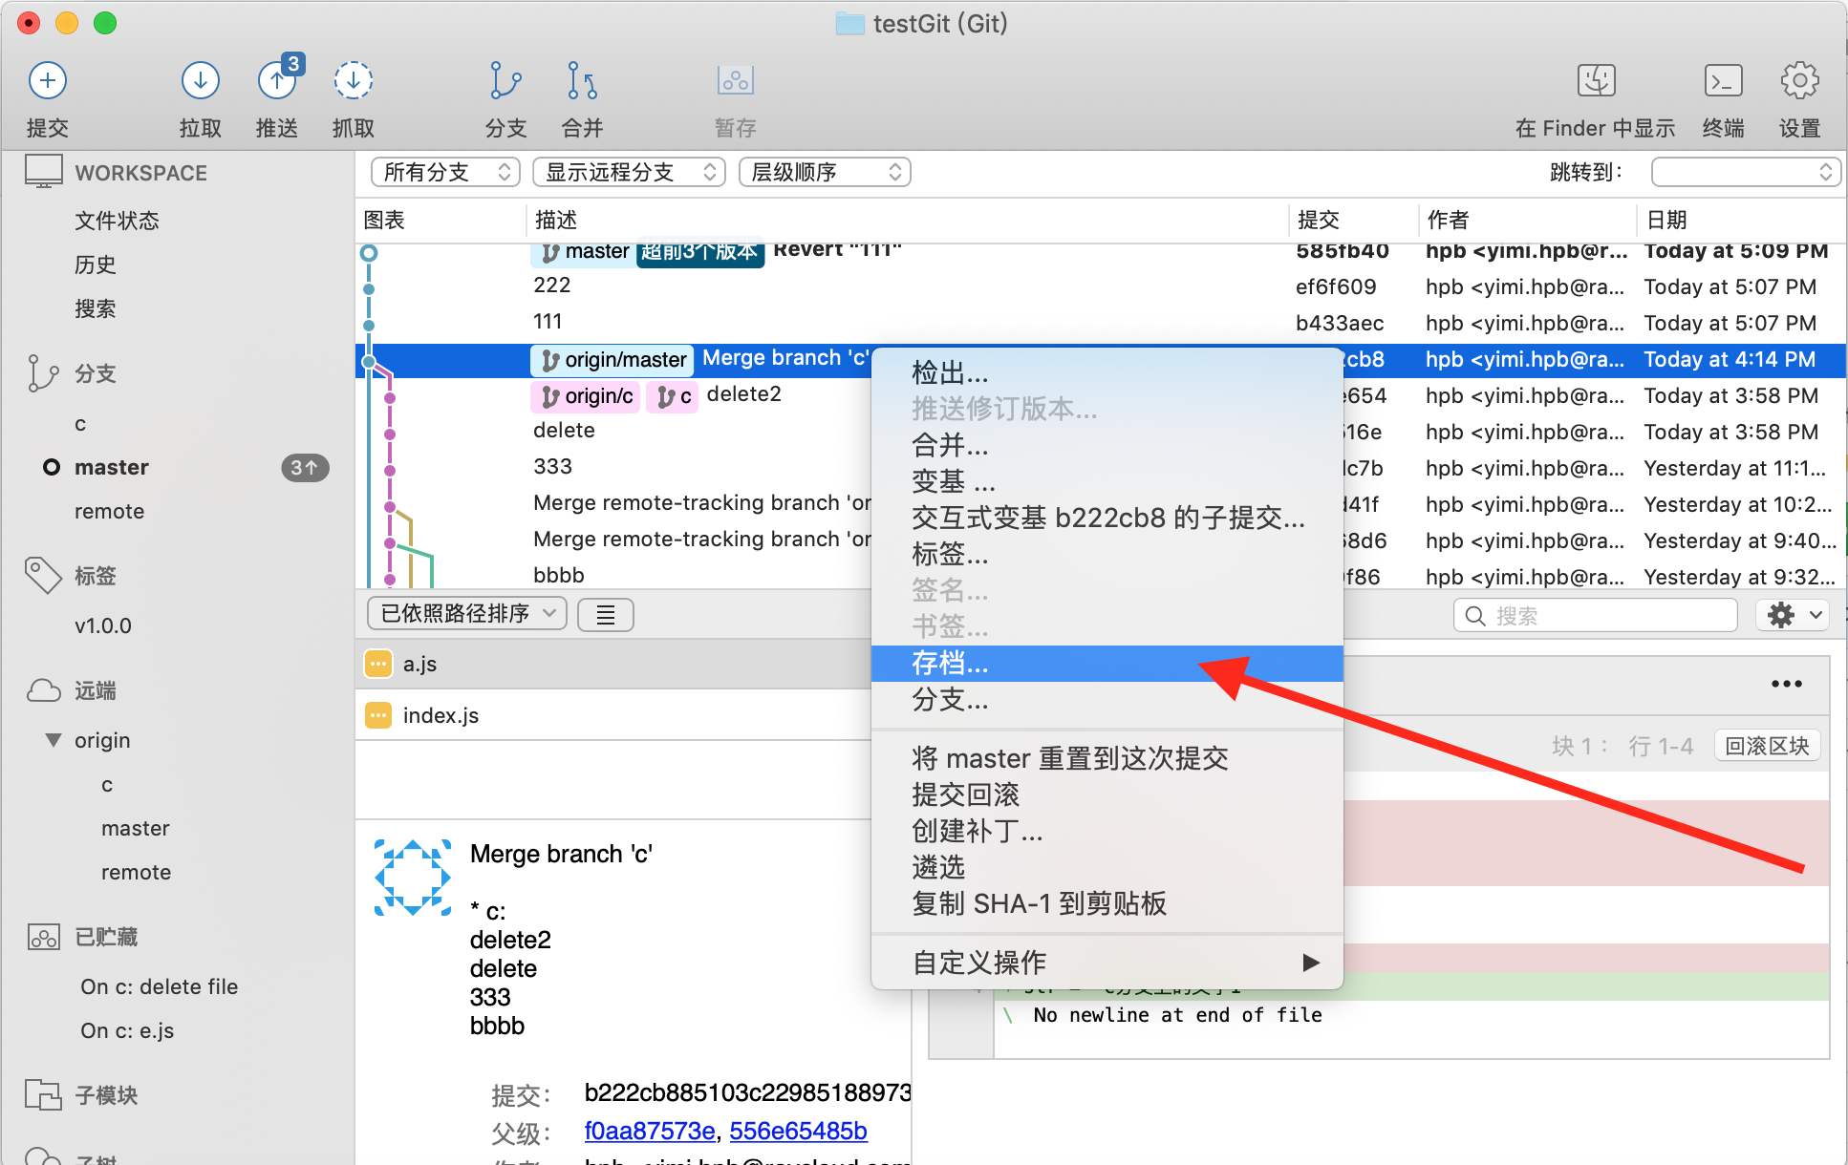The height and width of the screenshot is (1165, 1848).
Task: Collapse the origin remote tree node
Action: 54,740
